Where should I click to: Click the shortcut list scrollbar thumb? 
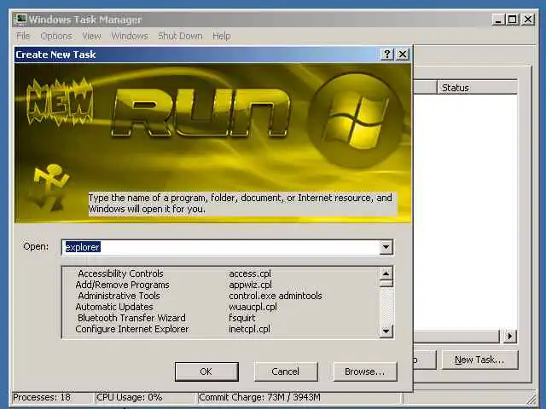[386, 284]
